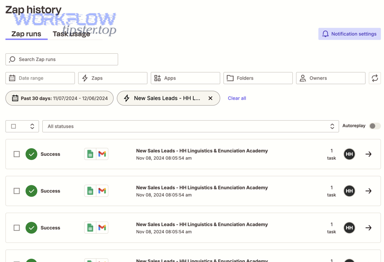Click the second run's 1 task count
Screen dimensions: 384x262
tap(332, 191)
